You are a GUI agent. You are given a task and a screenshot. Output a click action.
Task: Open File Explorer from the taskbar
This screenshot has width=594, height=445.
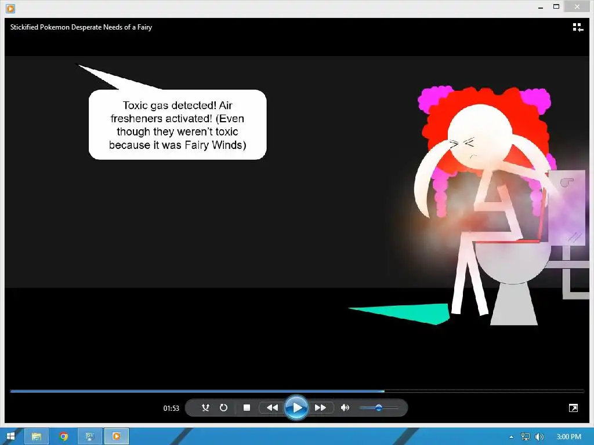37,436
